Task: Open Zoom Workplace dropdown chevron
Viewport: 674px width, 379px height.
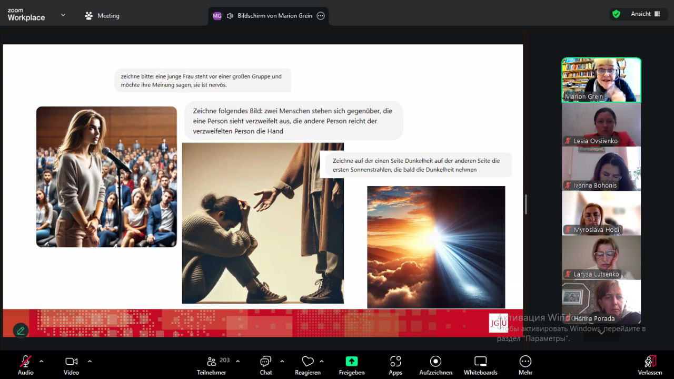Action: 63,15
